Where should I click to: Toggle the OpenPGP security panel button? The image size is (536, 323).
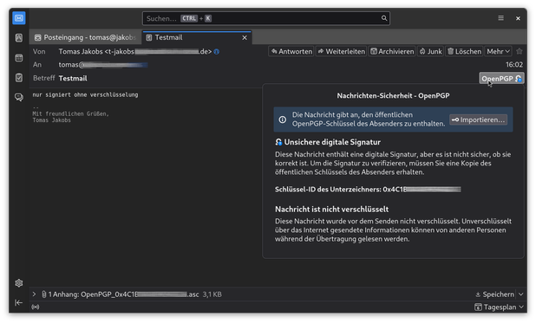tap(501, 79)
